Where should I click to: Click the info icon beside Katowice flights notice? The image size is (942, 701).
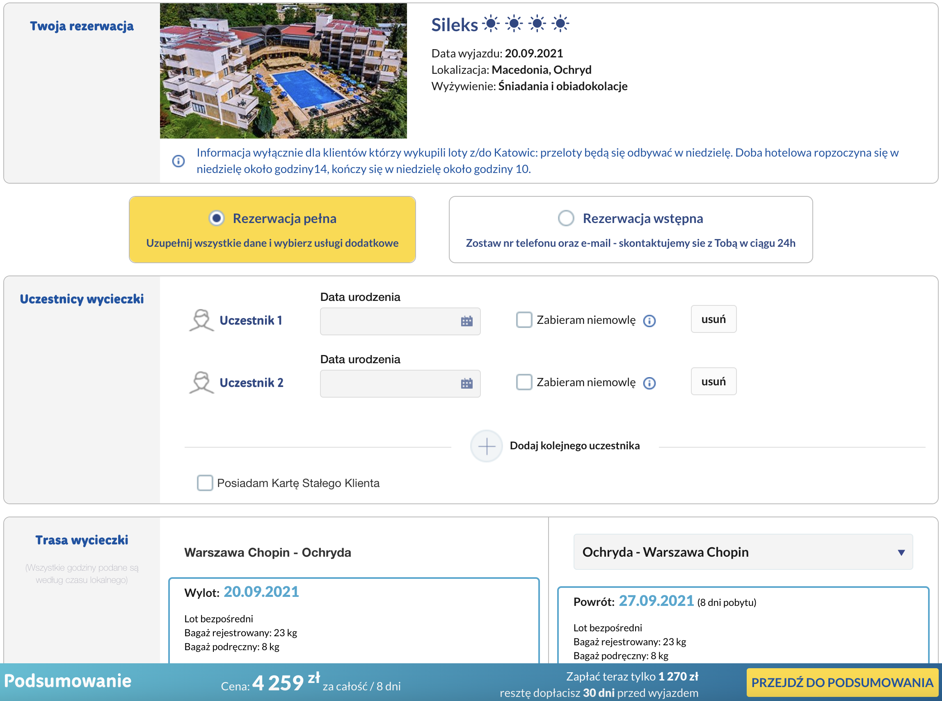tap(178, 161)
